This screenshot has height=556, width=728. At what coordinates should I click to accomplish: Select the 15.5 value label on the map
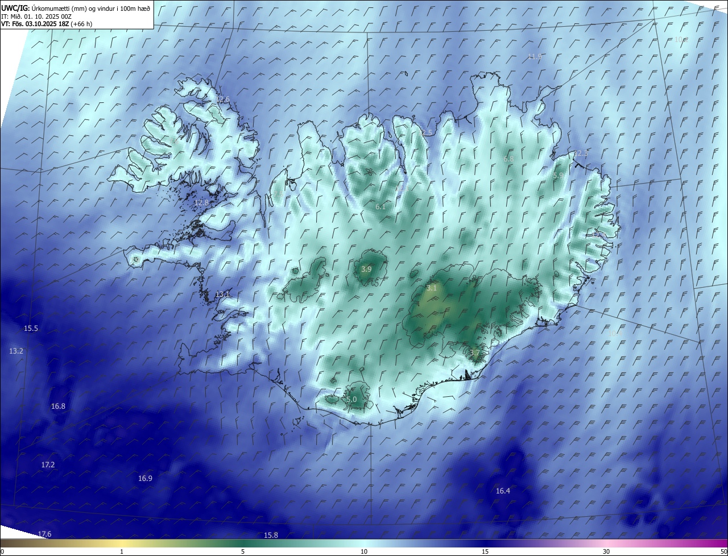pos(31,329)
